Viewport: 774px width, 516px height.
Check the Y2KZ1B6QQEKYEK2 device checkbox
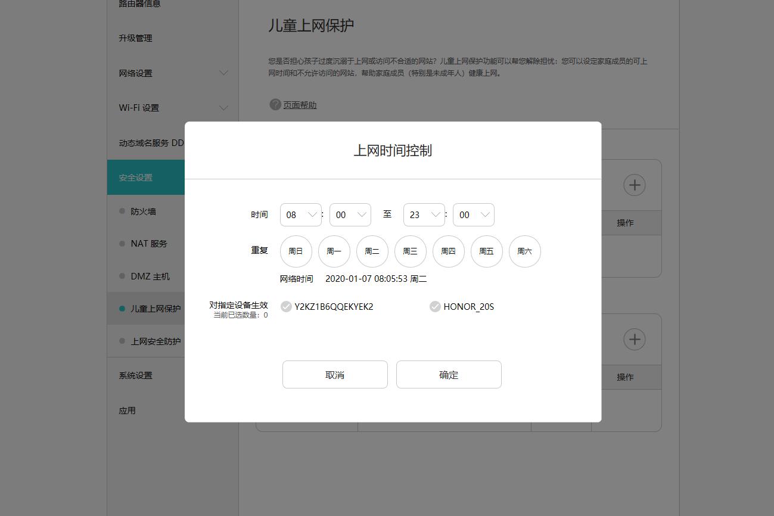287,306
